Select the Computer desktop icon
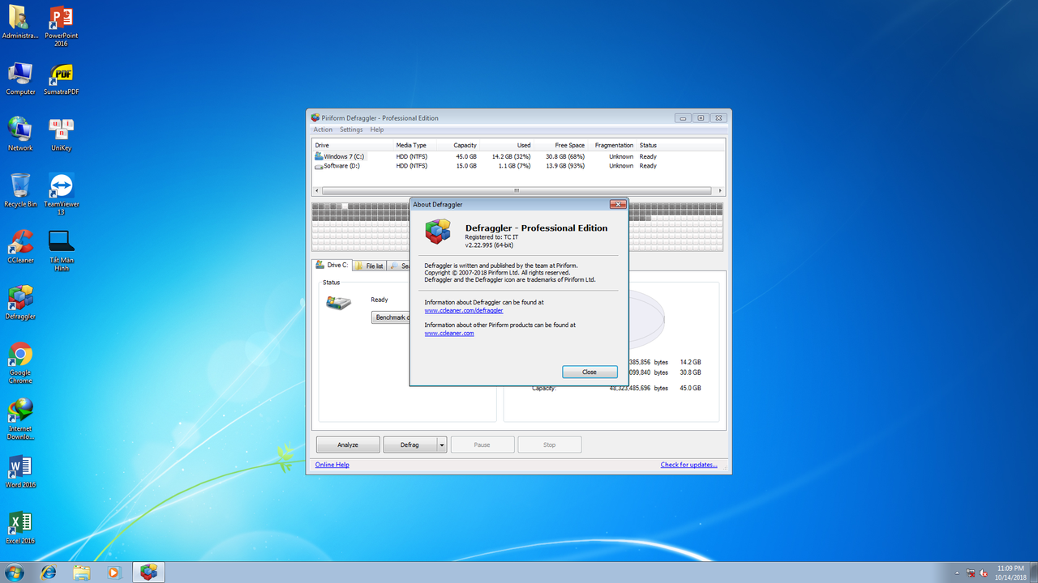 click(20, 79)
